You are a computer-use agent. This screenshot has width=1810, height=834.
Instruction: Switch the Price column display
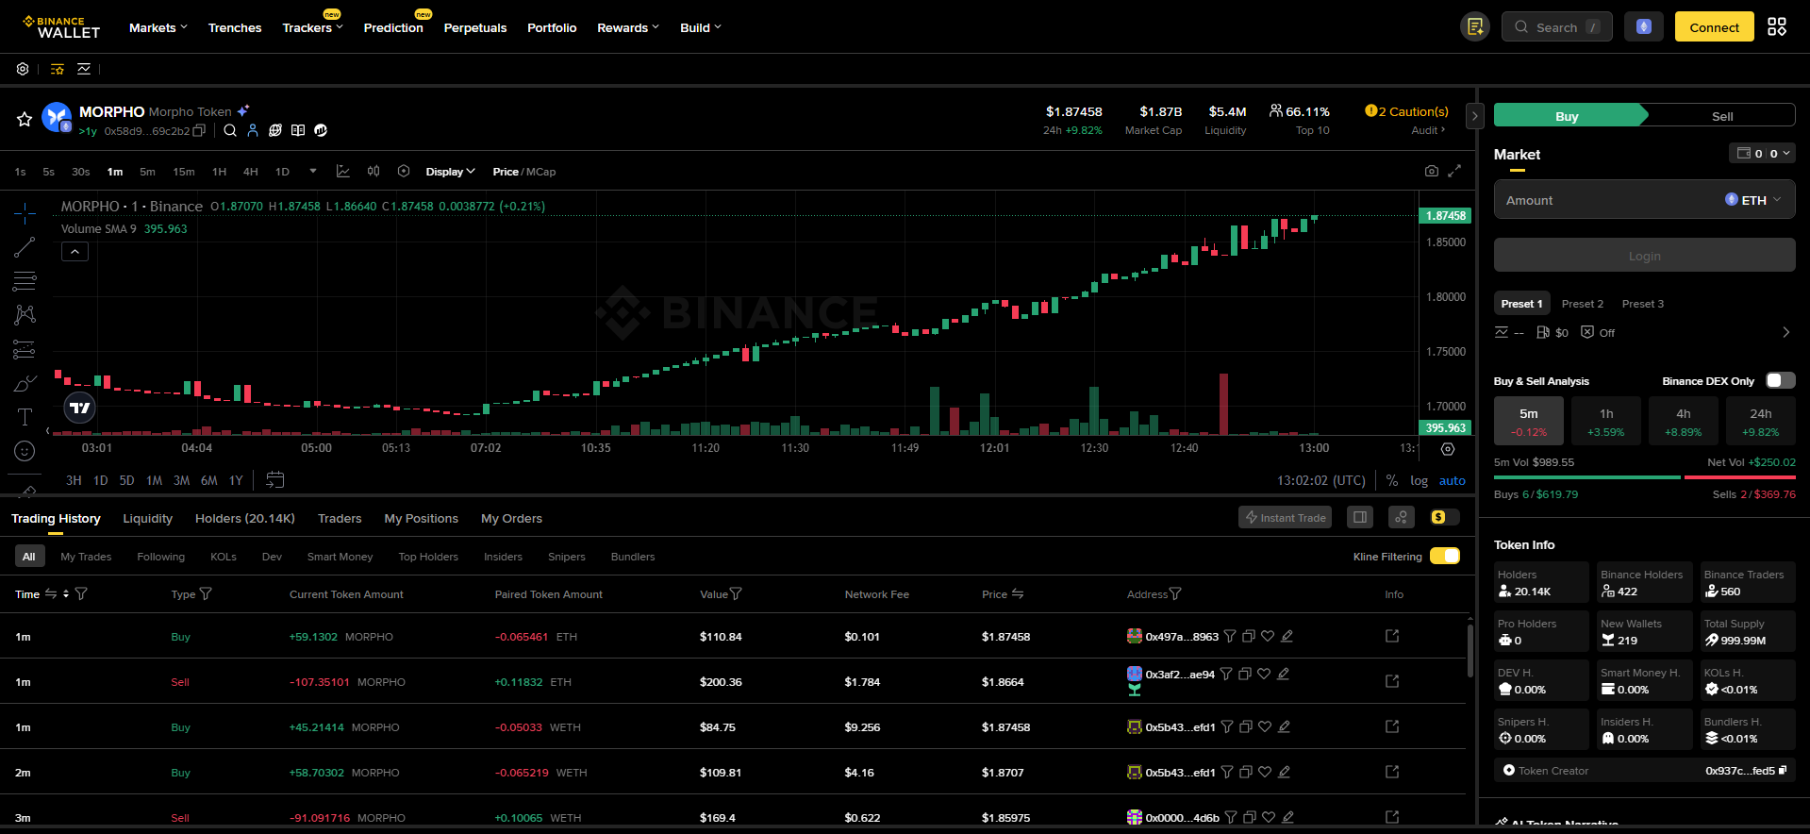[1018, 593]
